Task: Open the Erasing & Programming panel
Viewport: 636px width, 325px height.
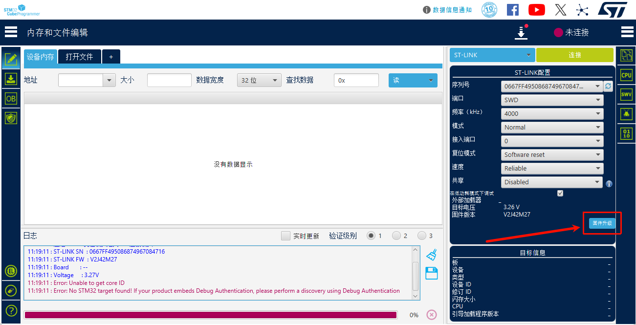Action: tap(11, 79)
